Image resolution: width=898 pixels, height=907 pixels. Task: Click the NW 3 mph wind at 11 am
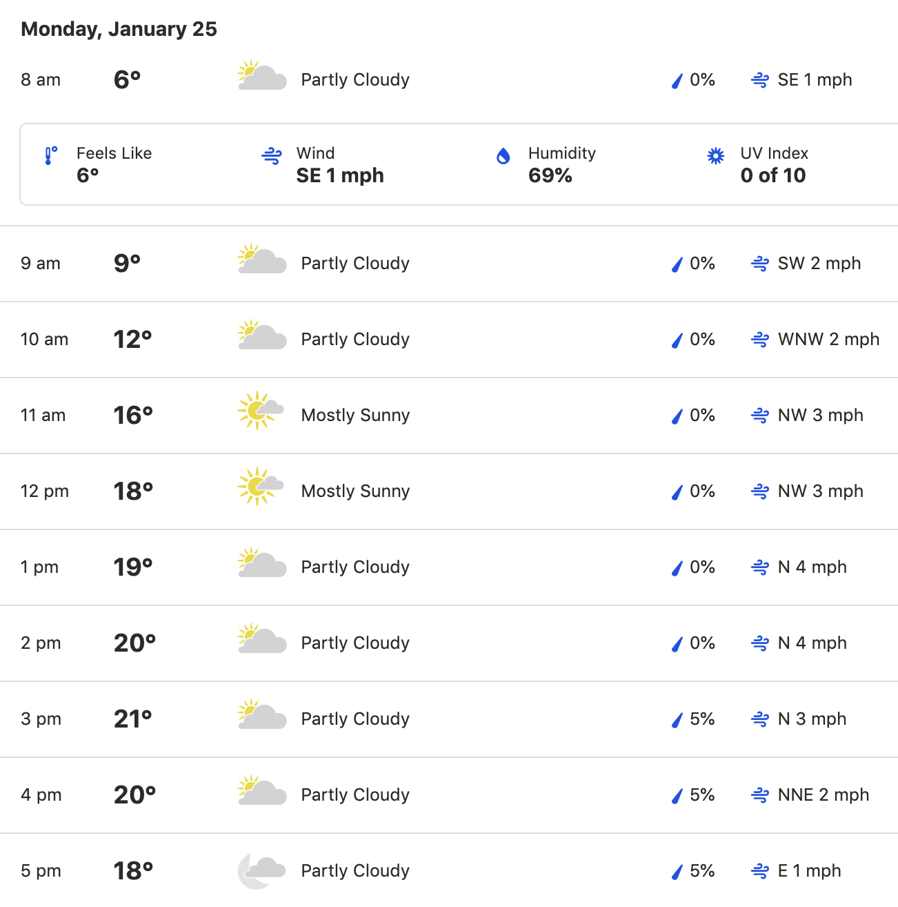click(x=820, y=416)
